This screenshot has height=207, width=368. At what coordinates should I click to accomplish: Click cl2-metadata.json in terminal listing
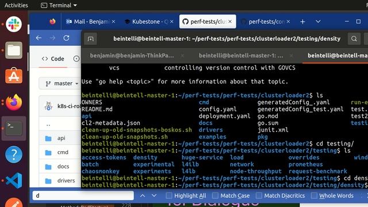pyautogui.click(x=111, y=123)
